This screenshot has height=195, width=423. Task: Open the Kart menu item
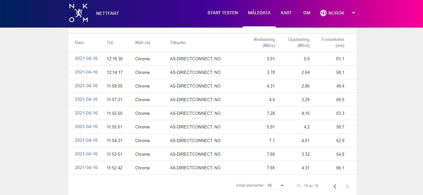[286, 13]
